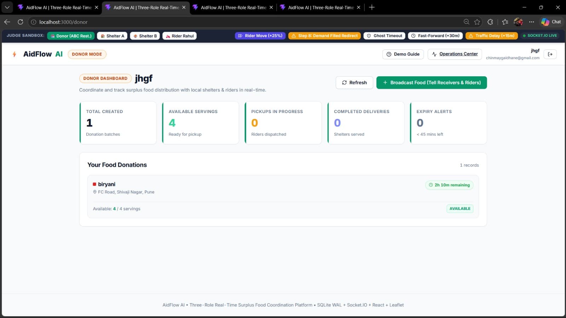Switch to the first AidFlow AI tab
The image size is (566, 318).
tap(58, 7)
